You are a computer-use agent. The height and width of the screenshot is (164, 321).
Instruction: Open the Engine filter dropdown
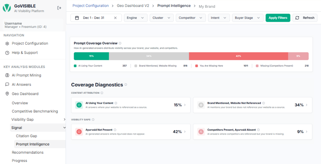pos(136,18)
